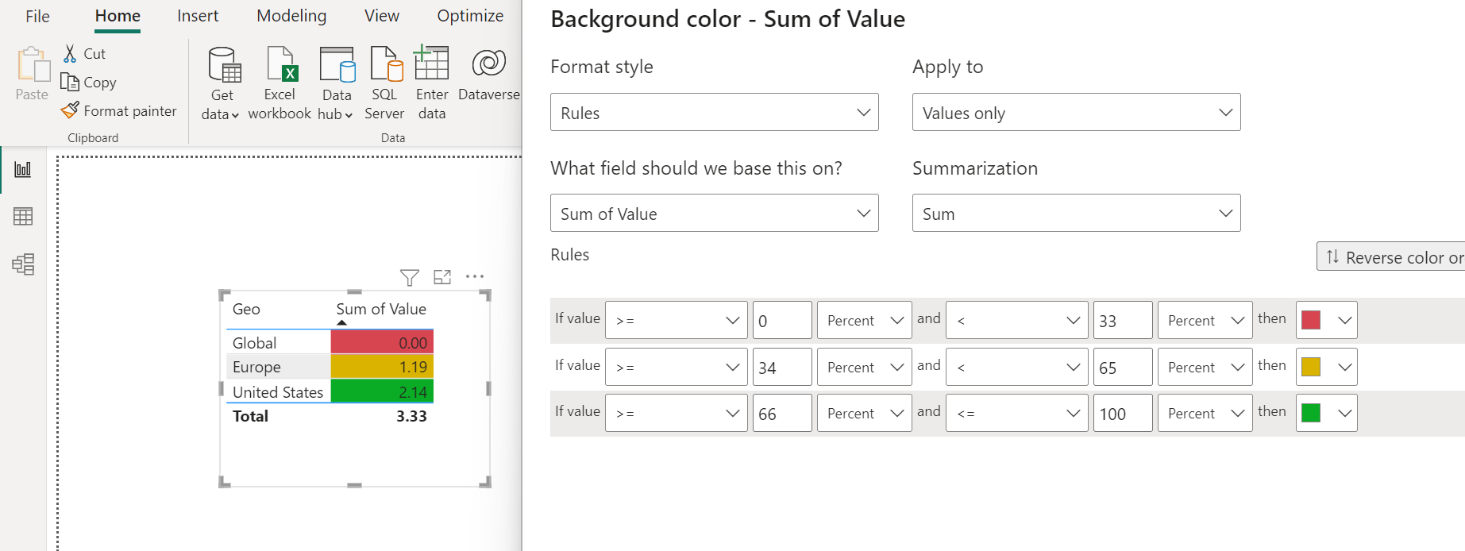1465x551 pixels.
Task: Open Percent dropdown next to value 65
Action: point(1205,367)
